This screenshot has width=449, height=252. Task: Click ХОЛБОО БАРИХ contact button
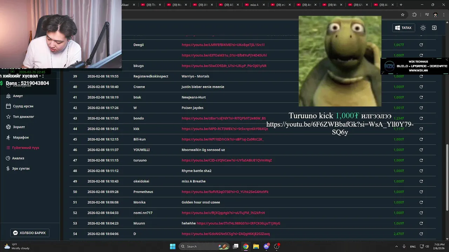(x=30, y=233)
